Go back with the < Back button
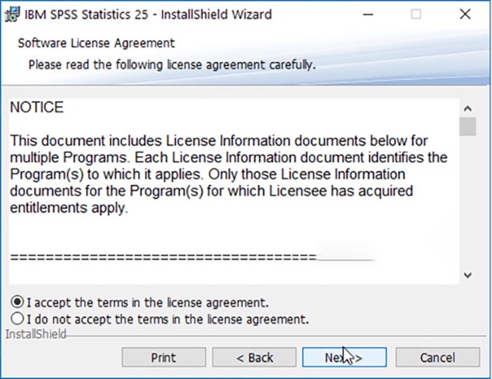Screen dimensions: 492x379 point(254,357)
